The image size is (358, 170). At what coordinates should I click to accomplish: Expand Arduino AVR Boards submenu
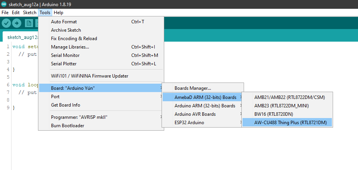pos(203,114)
